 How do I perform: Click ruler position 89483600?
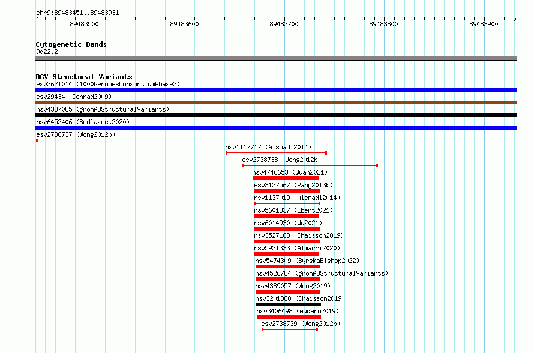pyautogui.click(x=184, y=24)
